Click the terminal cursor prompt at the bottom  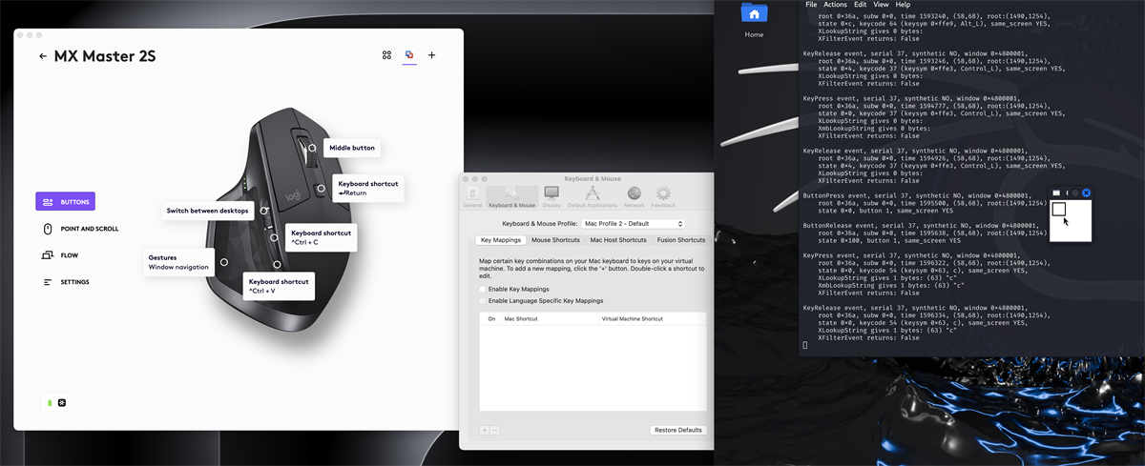click(806, 345)
